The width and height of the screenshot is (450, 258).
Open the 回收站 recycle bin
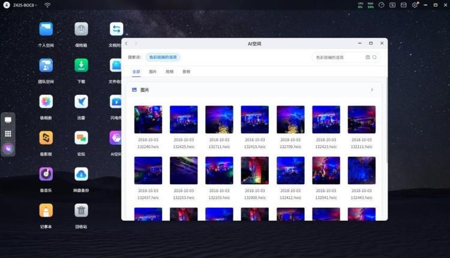pyautogui.click(x=81, y=210)
